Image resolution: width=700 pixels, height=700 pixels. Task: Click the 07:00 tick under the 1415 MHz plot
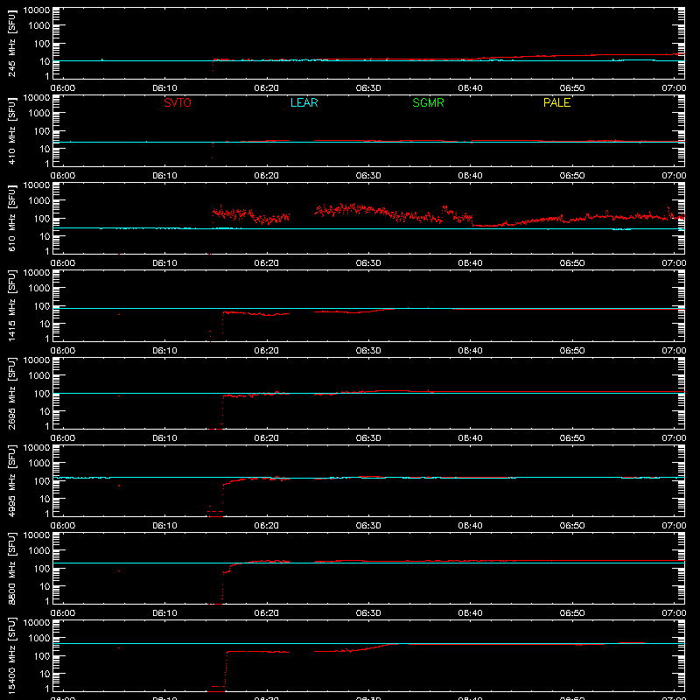click(674, 351)
